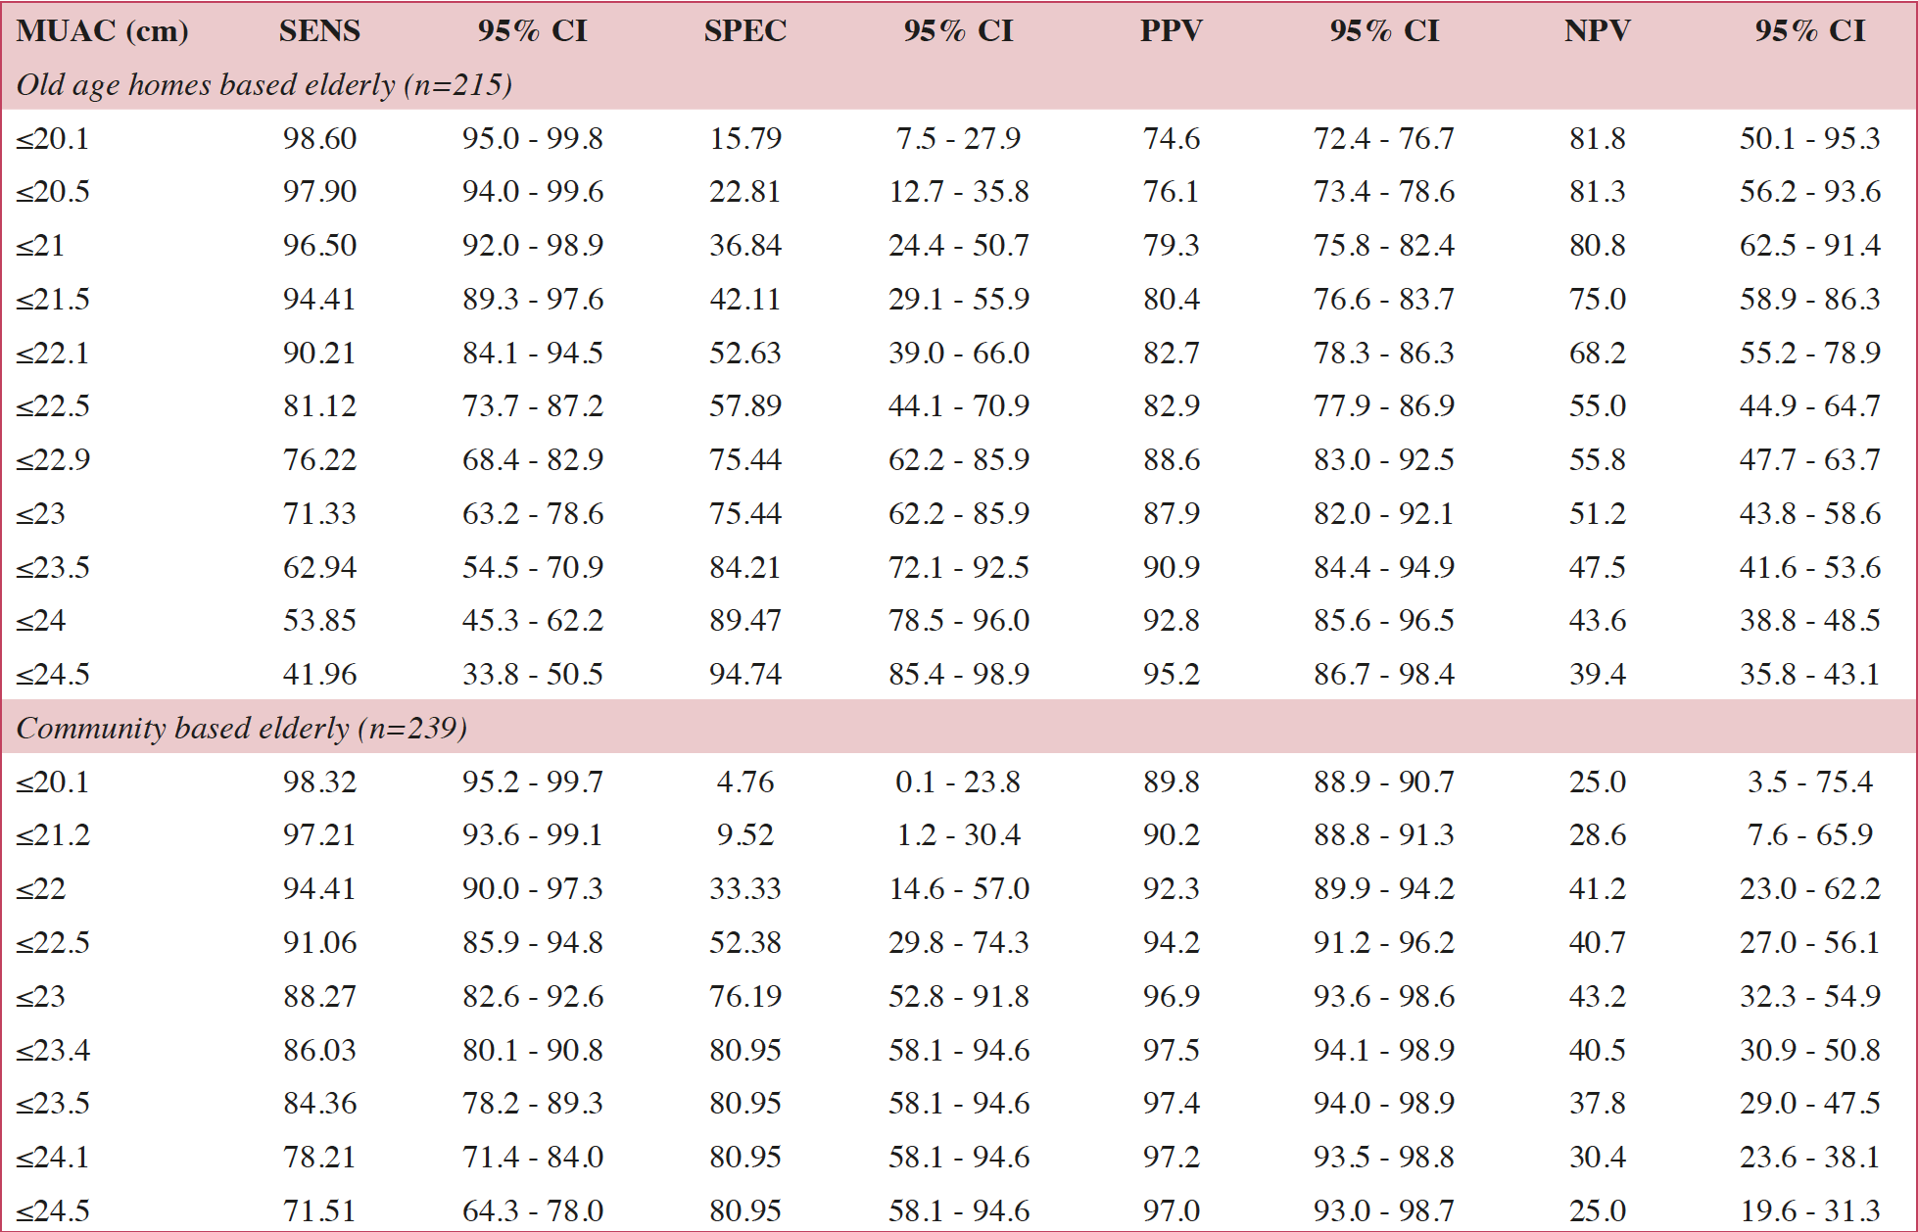Select the Community based elderly section heading
1918x1232 pixels.
(241, 728)
